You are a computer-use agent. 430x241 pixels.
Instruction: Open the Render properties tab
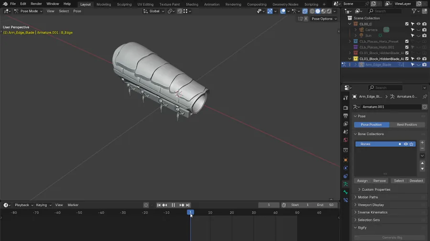[346, 108]
